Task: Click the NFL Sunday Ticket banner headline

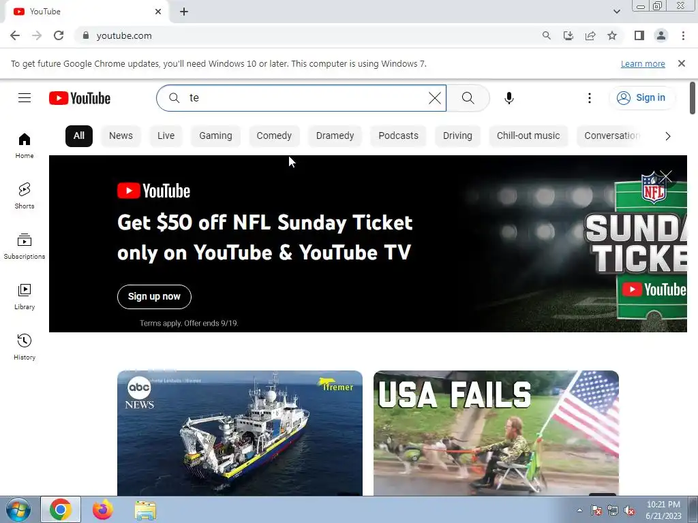Action: tap(265, 238)
